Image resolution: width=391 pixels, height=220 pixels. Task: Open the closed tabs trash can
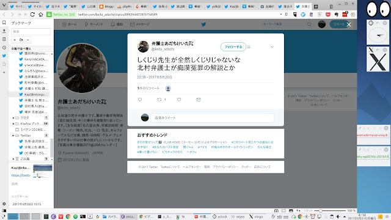[x=331, y=7]
